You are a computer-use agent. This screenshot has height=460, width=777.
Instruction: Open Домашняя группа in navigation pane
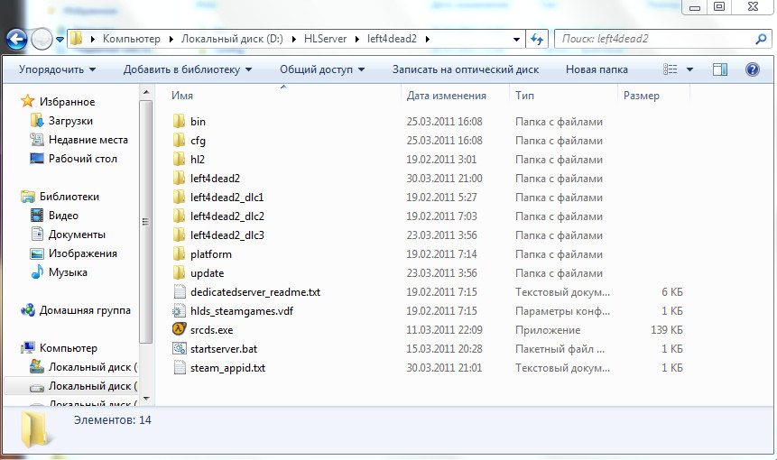(85, 310)
